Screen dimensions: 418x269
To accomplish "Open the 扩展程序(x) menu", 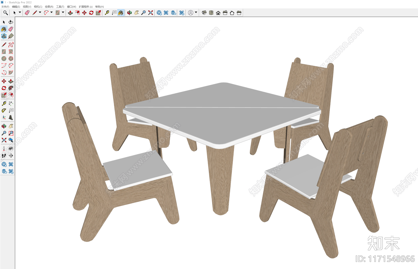I will [86, 7].
